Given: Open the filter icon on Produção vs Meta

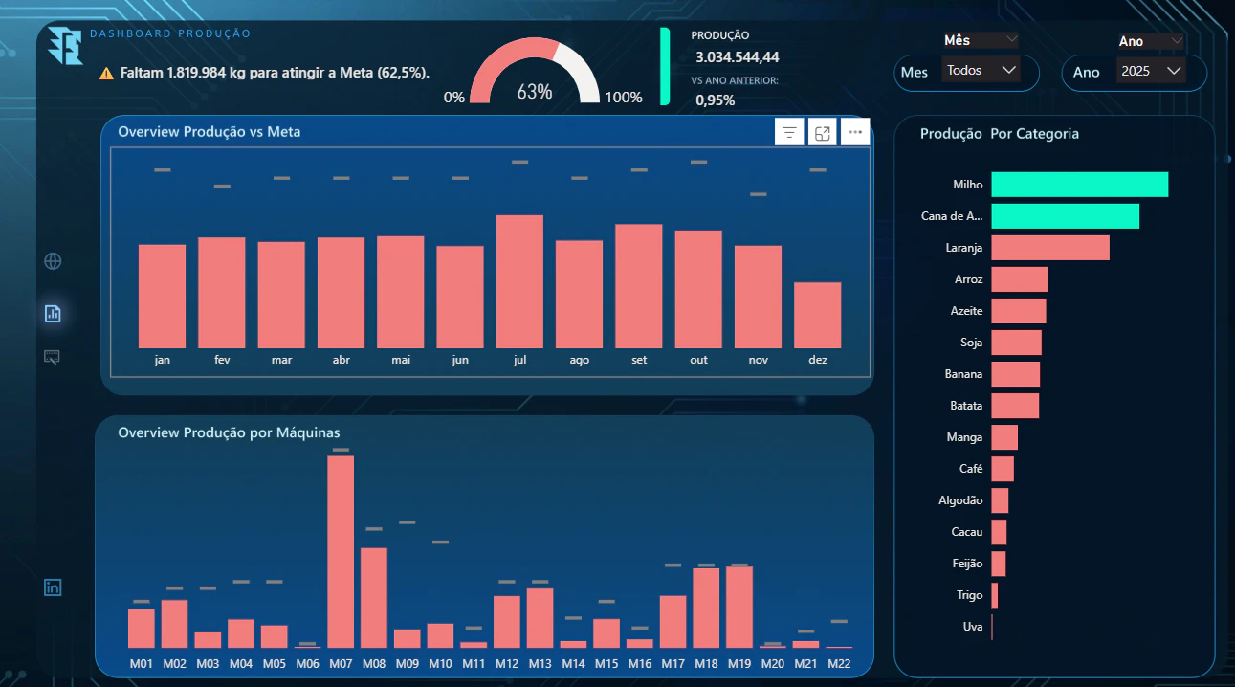Looking at the screenshot, I should tap(789, 133).
